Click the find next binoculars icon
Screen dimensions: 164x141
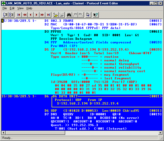pyautogui.click(x=81, y=15)
